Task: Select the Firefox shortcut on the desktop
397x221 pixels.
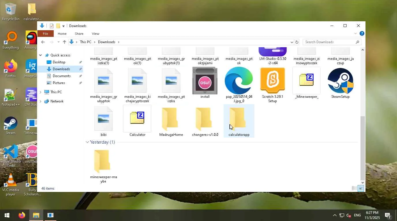Action: pyautogui.click(x=11, y=69)
